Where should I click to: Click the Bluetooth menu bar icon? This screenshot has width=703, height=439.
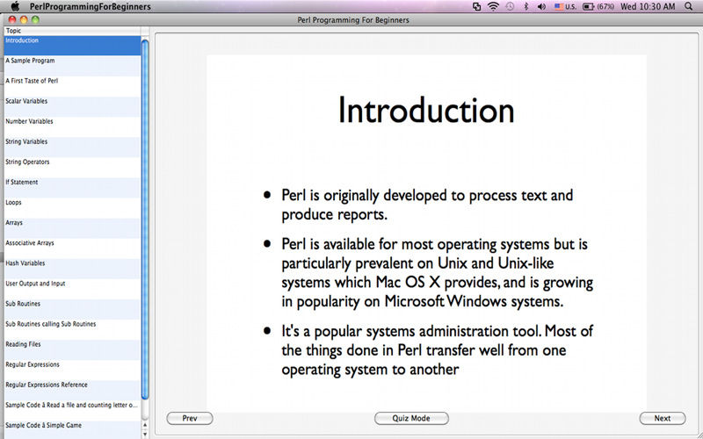(x=526, y=7)
